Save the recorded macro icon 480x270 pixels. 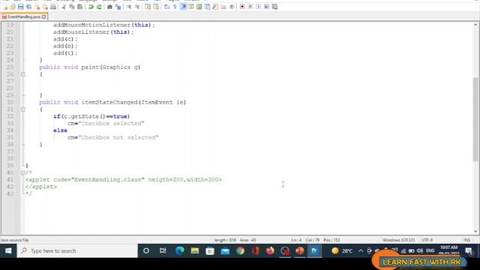[x=275, y=7]
